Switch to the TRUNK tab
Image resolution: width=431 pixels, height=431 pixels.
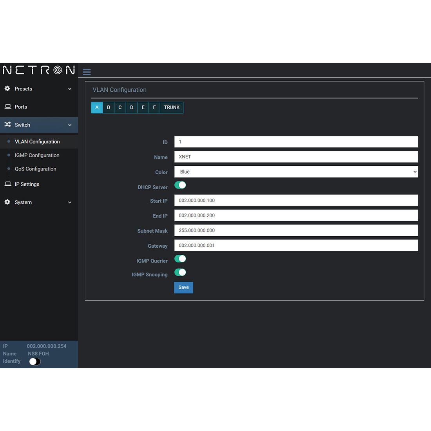172,107
